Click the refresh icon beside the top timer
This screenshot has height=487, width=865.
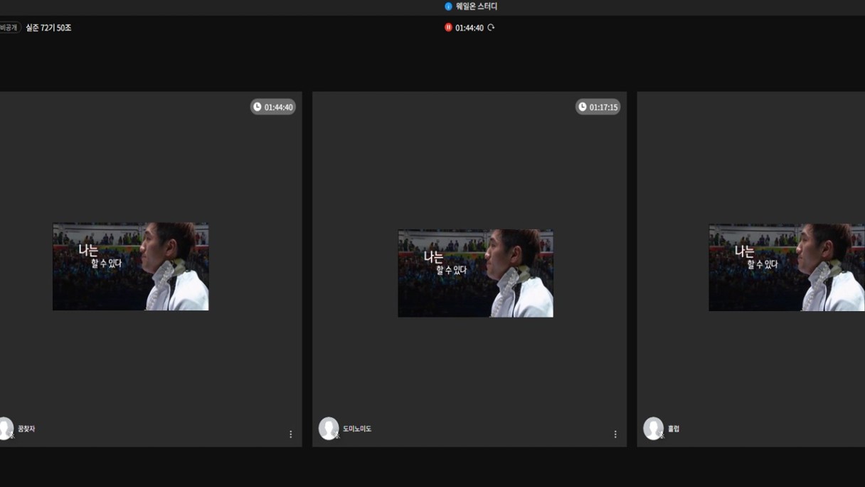(491, 28)
